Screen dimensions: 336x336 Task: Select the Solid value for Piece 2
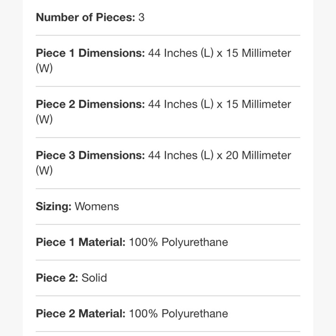[94, 278]
